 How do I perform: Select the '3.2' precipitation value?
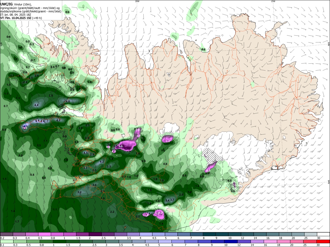(79, 192)
